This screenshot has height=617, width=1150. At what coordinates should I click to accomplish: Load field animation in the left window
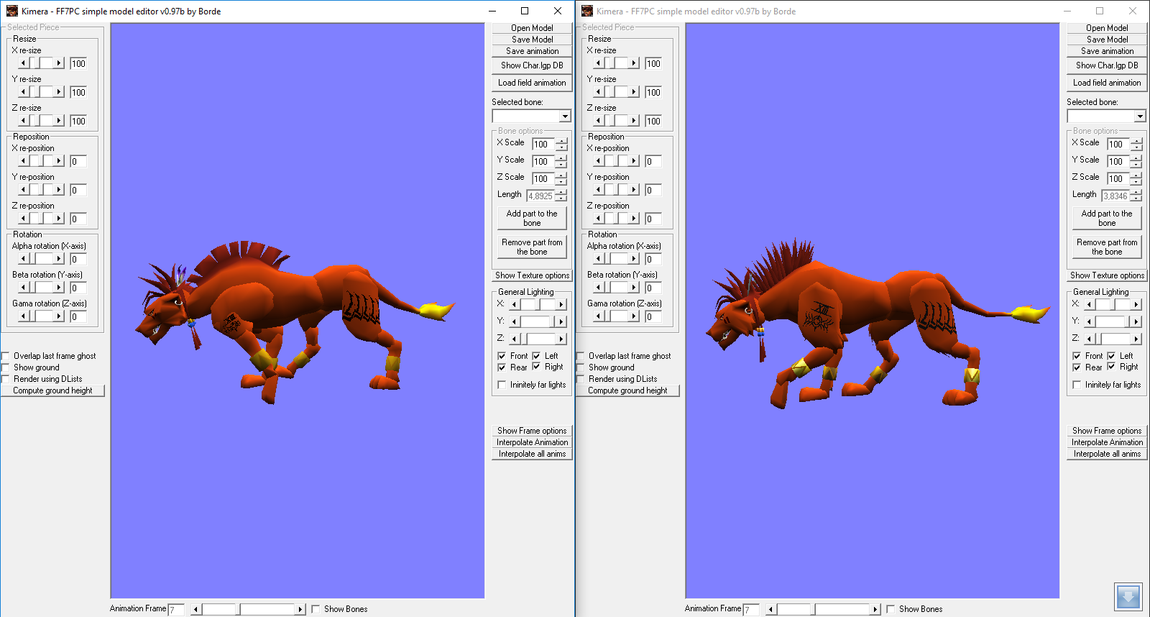pos(532,83)
